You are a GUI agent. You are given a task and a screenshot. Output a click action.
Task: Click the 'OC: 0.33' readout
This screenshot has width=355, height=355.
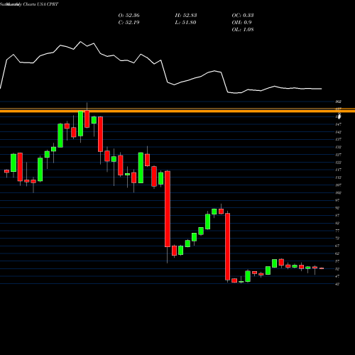243,16
